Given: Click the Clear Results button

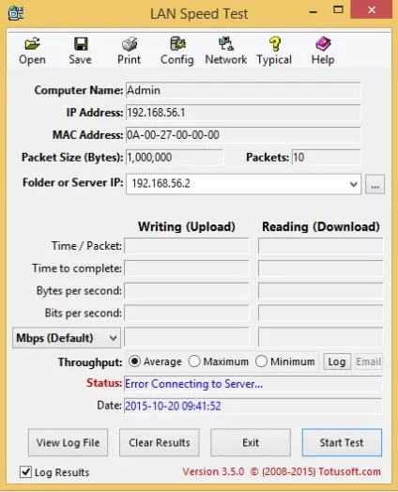Looking at the screenshot, I should pyautogui.click(x=160, y=442).
